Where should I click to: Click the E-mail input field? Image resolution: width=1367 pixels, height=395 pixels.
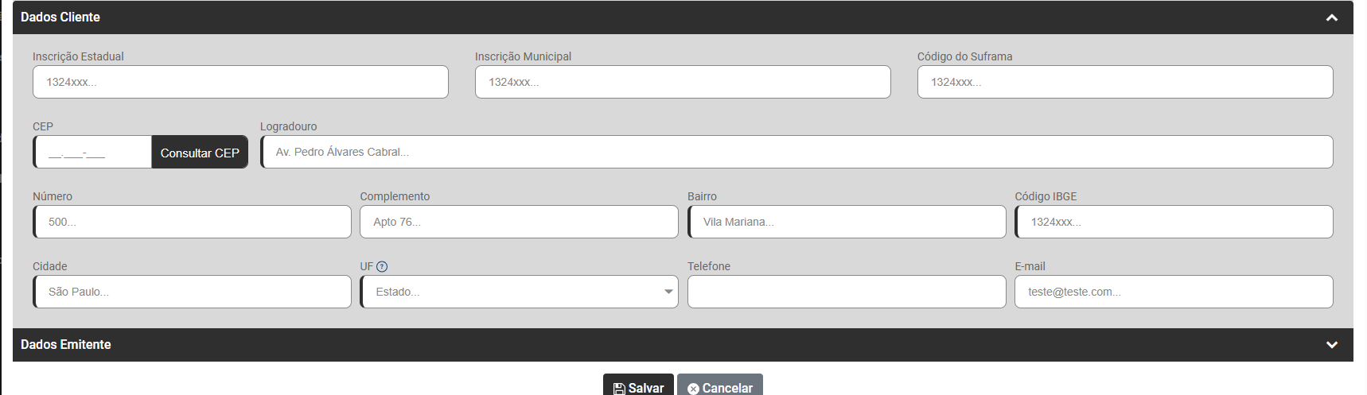1174,292
